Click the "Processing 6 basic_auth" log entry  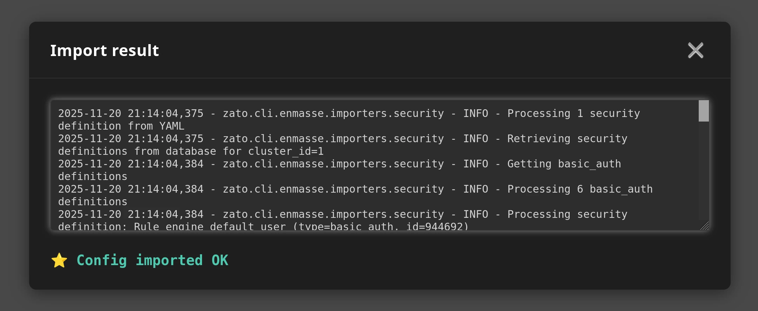(x=580, y=189)
